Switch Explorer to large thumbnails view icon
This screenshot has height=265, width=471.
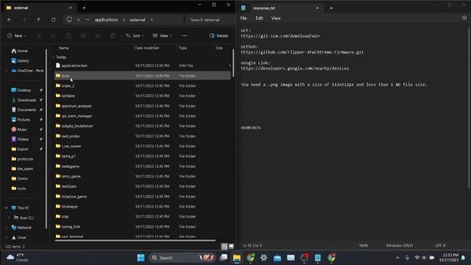[x=231, y=247]
